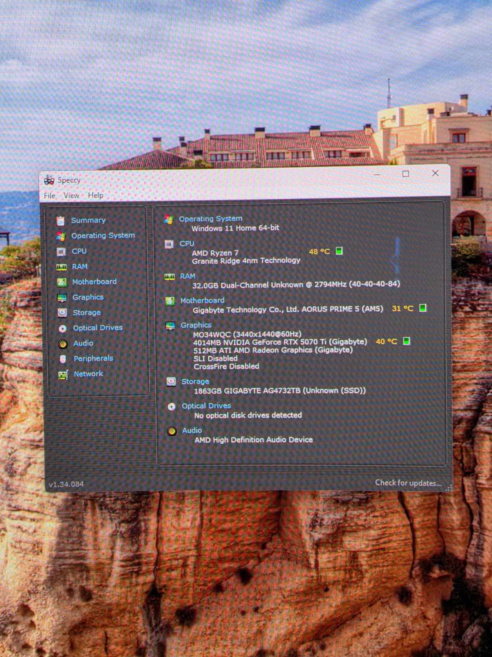Click the CPU heading link in summary
492x657 pixels.
click(x=187, y=244)
